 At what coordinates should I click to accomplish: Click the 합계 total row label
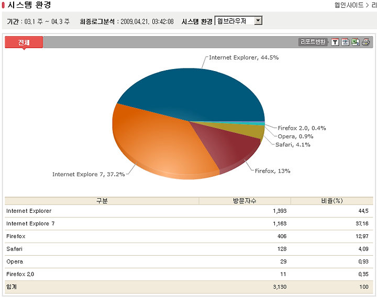click(x=12, y=287)
